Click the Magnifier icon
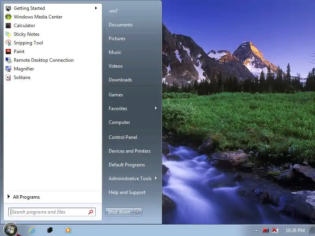This screenshot has width=315, height=236. pyautogui.click(x=8, y=68)
